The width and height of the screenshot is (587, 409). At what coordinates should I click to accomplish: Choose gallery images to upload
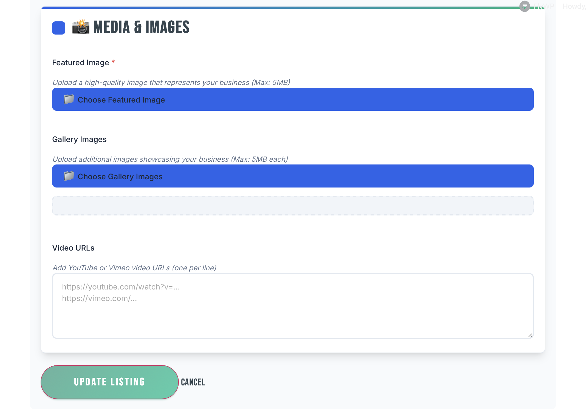click(293, 176)
